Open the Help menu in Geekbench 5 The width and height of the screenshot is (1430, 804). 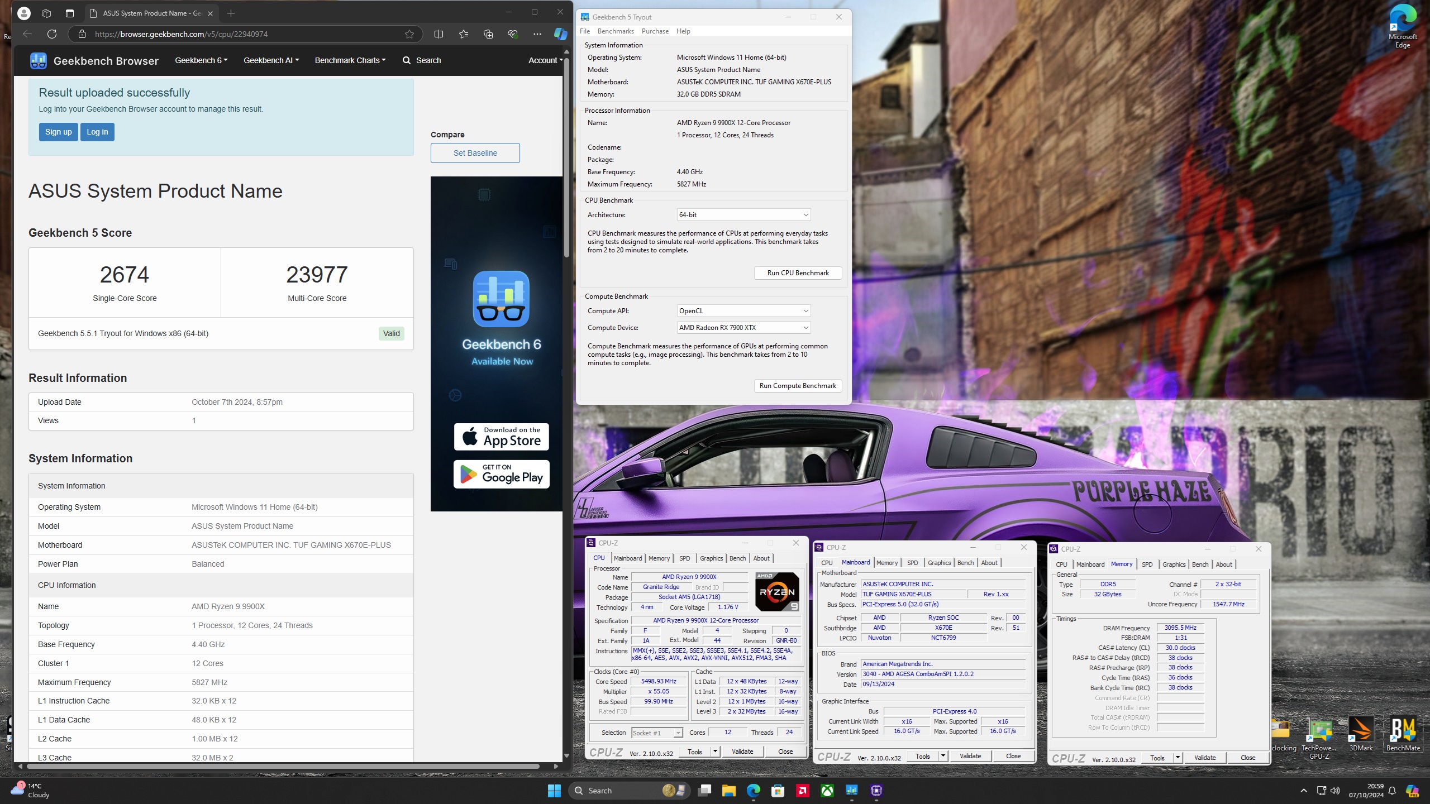coord(683,31)
